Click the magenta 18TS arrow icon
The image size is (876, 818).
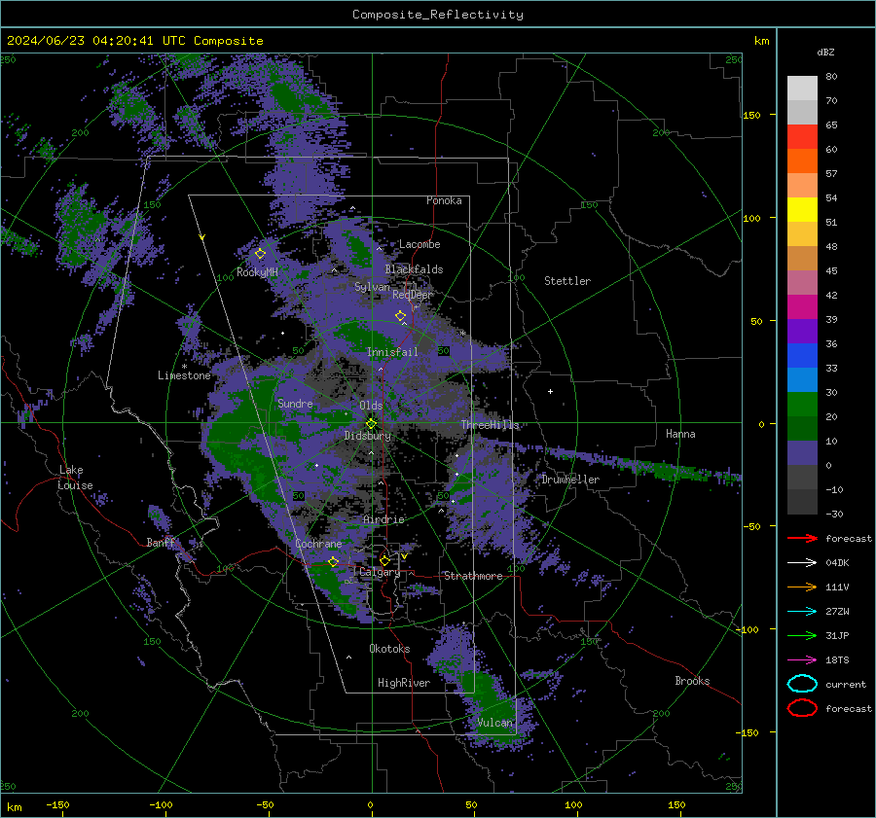click(802, 660)
